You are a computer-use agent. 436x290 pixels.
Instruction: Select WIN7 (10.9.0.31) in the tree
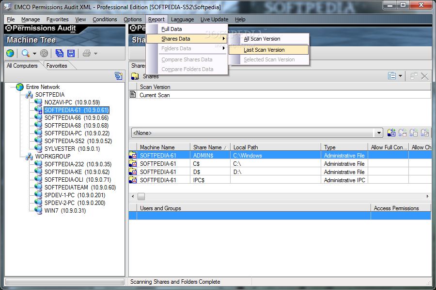pyautogui.click(x=65, y=211)
